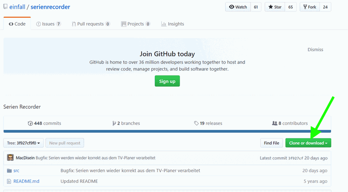Click the Pull requests tab icon
This screenshot has height=192, width=348.
[74, 24]
